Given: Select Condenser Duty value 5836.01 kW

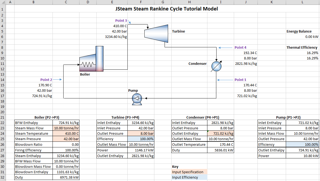Looking at the screenshot, I should 221,150.
